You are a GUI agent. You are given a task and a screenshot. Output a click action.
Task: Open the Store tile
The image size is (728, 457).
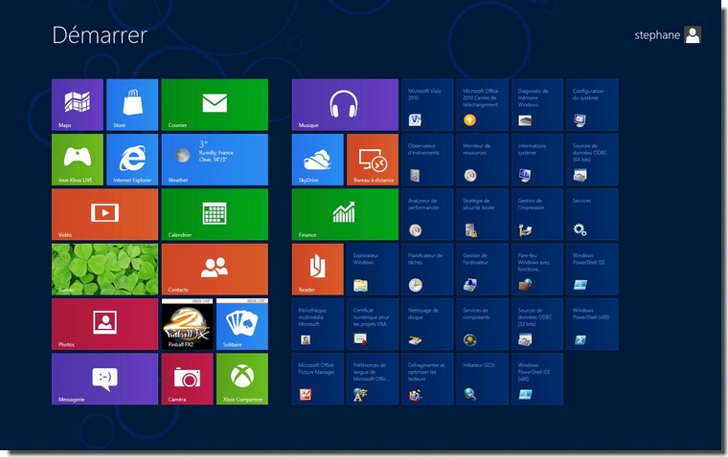pos(132,105)
